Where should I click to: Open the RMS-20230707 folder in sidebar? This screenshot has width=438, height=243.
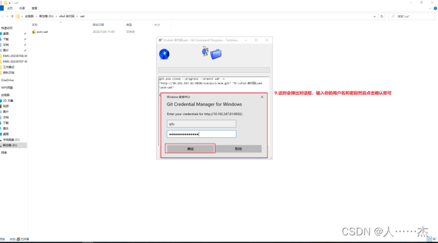pos(15,61)
